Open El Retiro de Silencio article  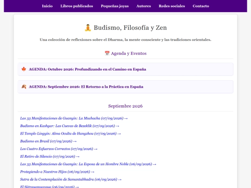[50, 156]
